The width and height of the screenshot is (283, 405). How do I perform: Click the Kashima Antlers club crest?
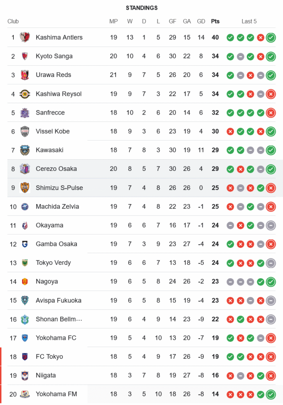coord(25,37)
